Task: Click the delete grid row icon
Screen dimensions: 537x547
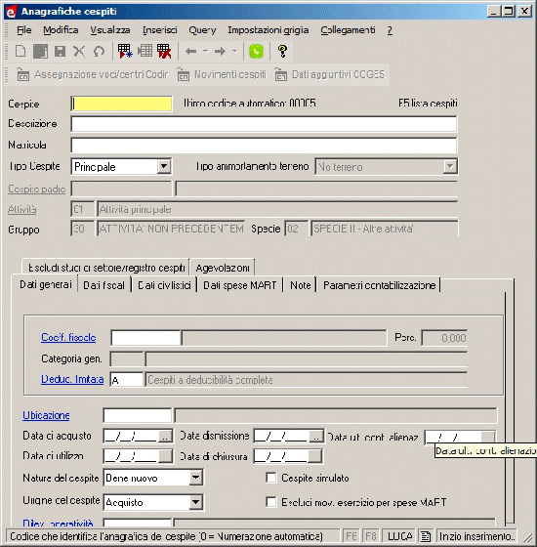Action: click(164, 51)
